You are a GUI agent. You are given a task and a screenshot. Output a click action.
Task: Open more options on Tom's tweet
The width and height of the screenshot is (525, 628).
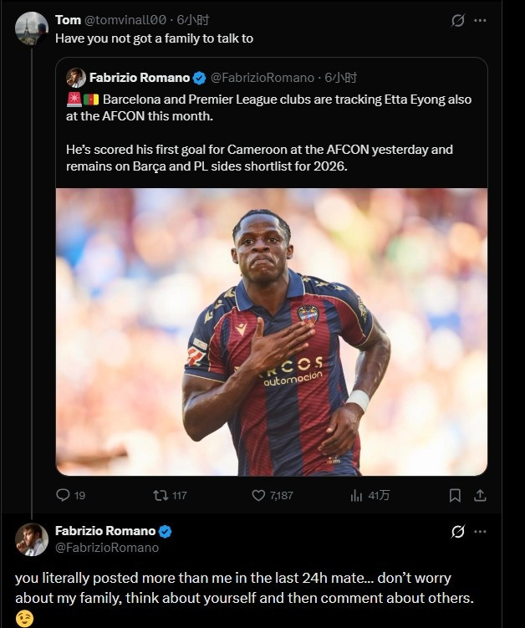480,20
